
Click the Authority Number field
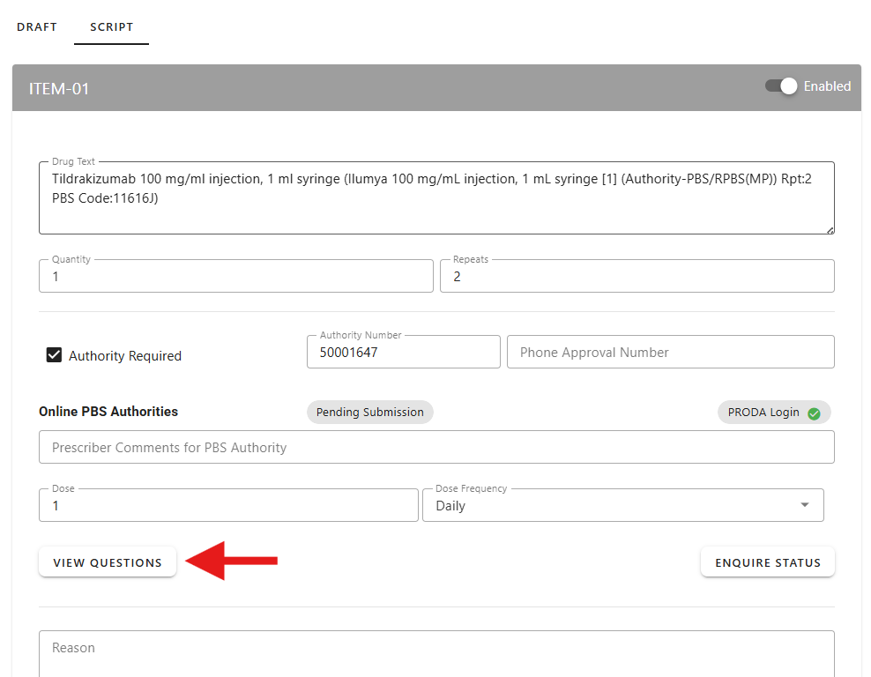coord(403,353)
